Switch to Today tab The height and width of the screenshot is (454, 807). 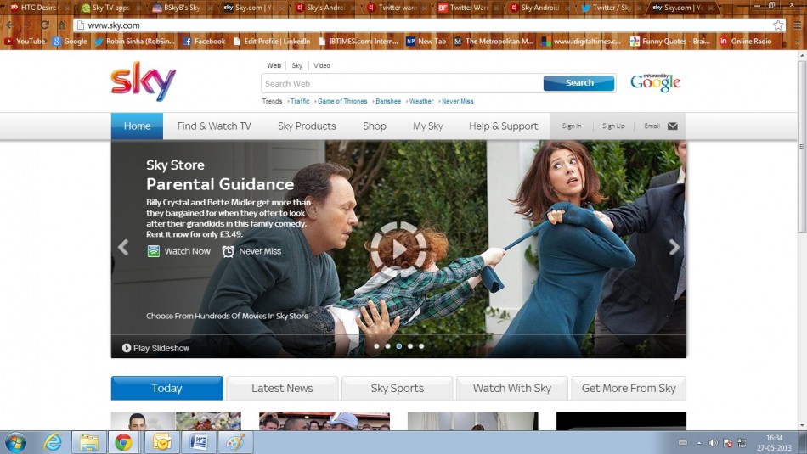point(167,388)
